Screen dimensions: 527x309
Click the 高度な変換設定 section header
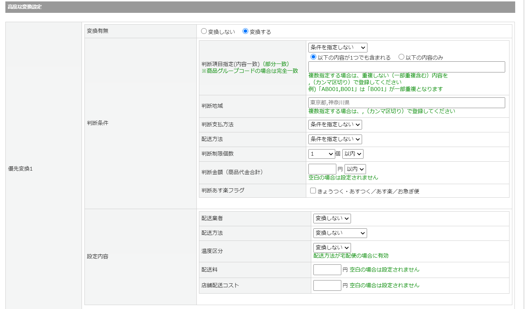point(25,7)
